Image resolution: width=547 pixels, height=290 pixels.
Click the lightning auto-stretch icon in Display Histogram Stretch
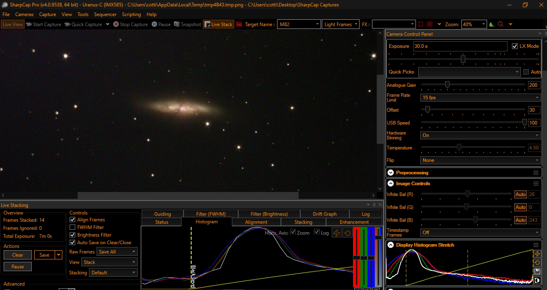[537, 254]
